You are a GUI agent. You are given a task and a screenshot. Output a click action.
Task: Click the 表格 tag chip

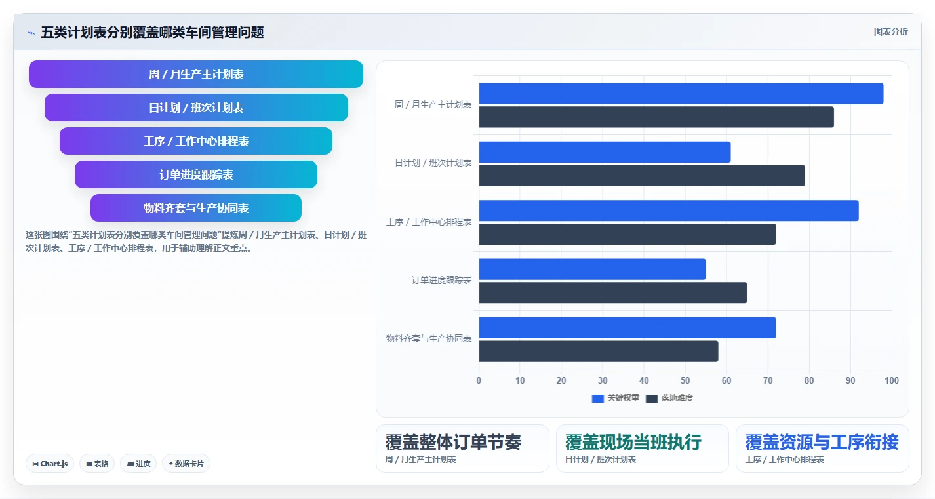97,464
